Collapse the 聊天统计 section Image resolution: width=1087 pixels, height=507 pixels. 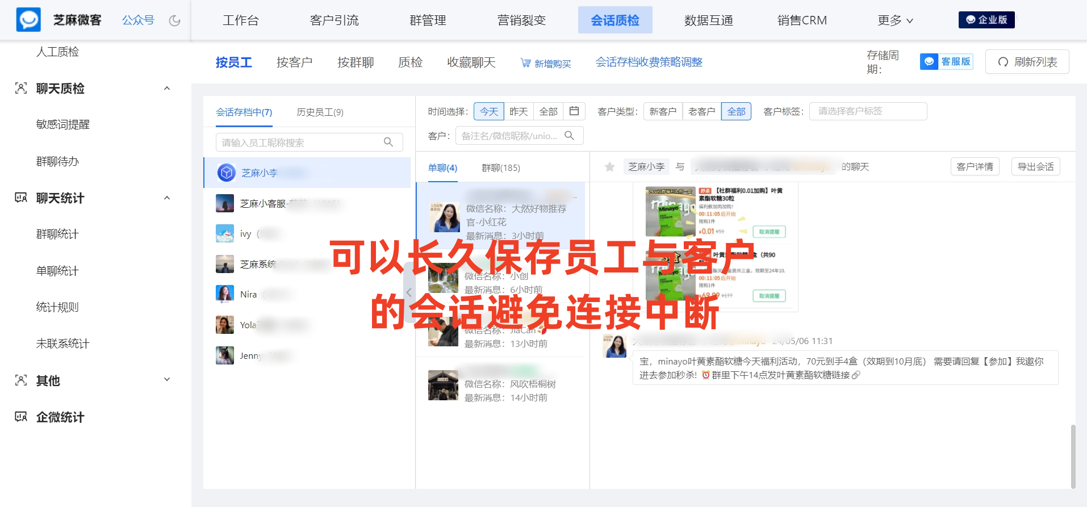pos(167,198)
